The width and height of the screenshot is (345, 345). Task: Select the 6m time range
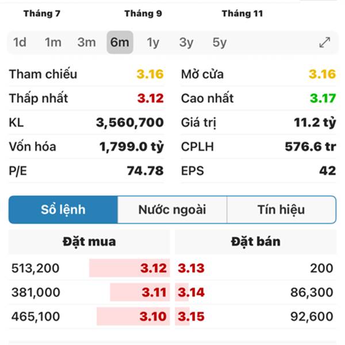point(120,42)
